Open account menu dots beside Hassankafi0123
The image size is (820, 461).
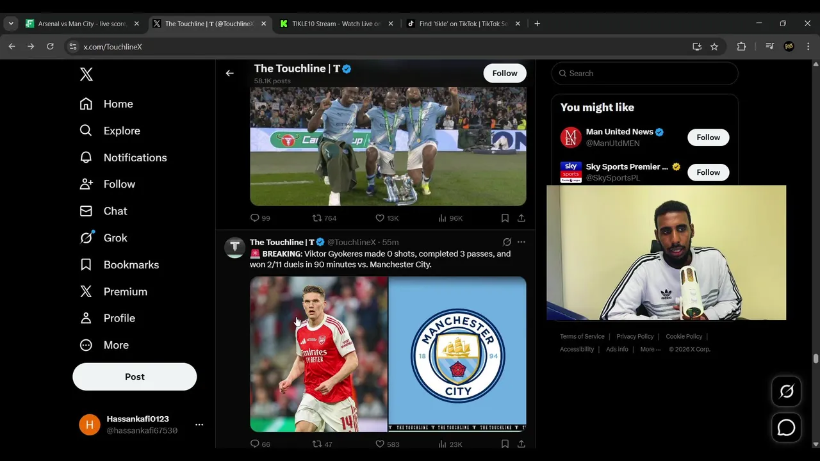pos(199,425)
